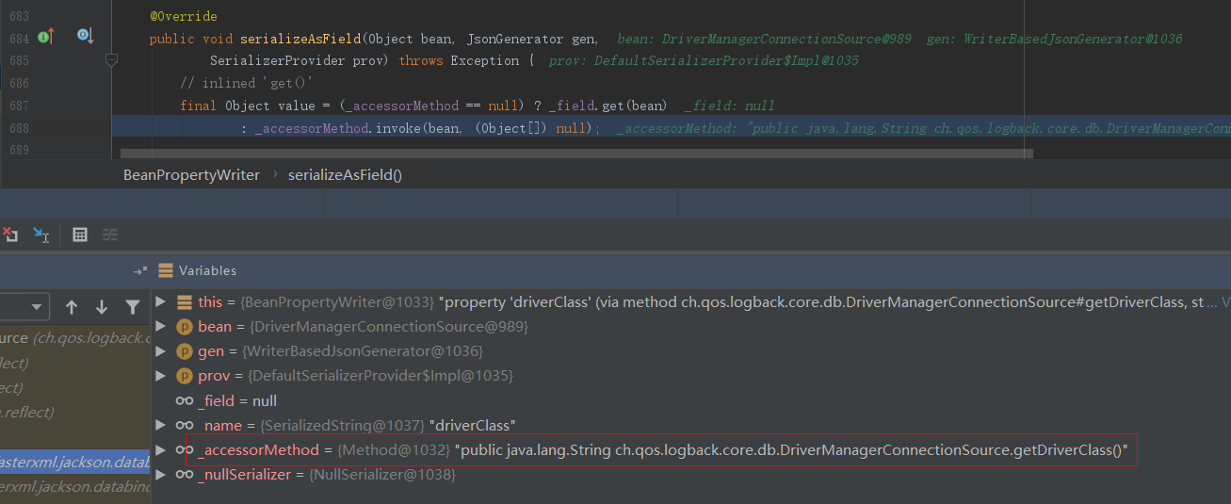The height and width of the screenshot is (504, 1231).
Task: Click the Trace Current Stream Chain icon
Action: [110, 235]
